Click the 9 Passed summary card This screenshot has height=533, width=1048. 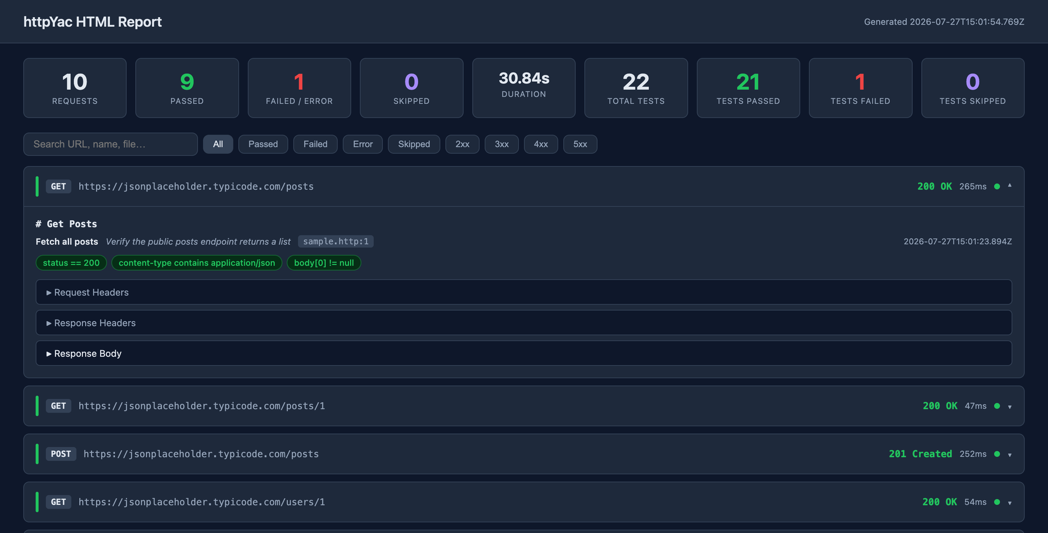click(187, 88)
